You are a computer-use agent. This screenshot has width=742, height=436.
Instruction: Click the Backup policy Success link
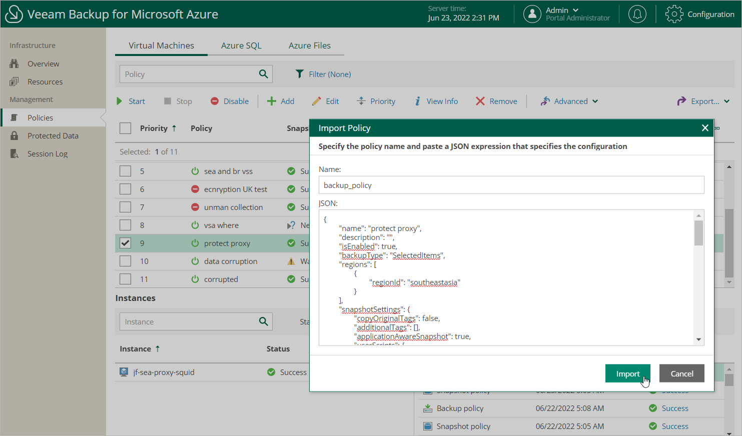click(675, 408)
